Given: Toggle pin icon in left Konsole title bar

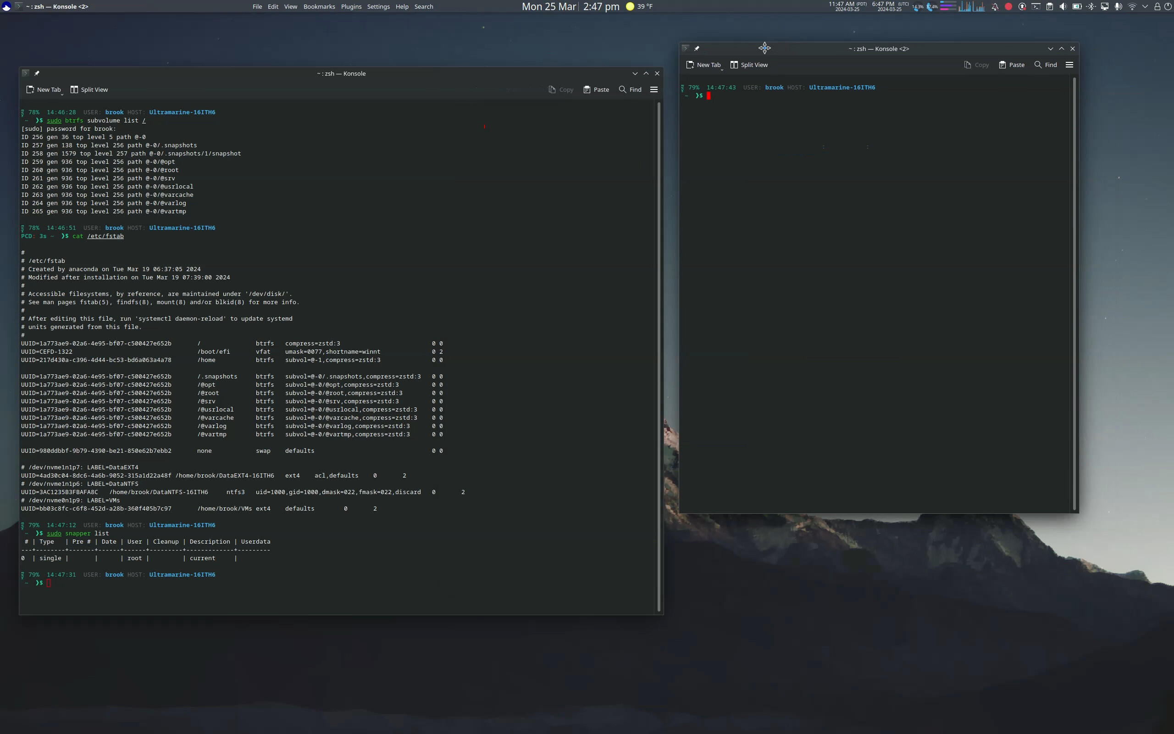Looking at the screenshot, I should [37, 73].
